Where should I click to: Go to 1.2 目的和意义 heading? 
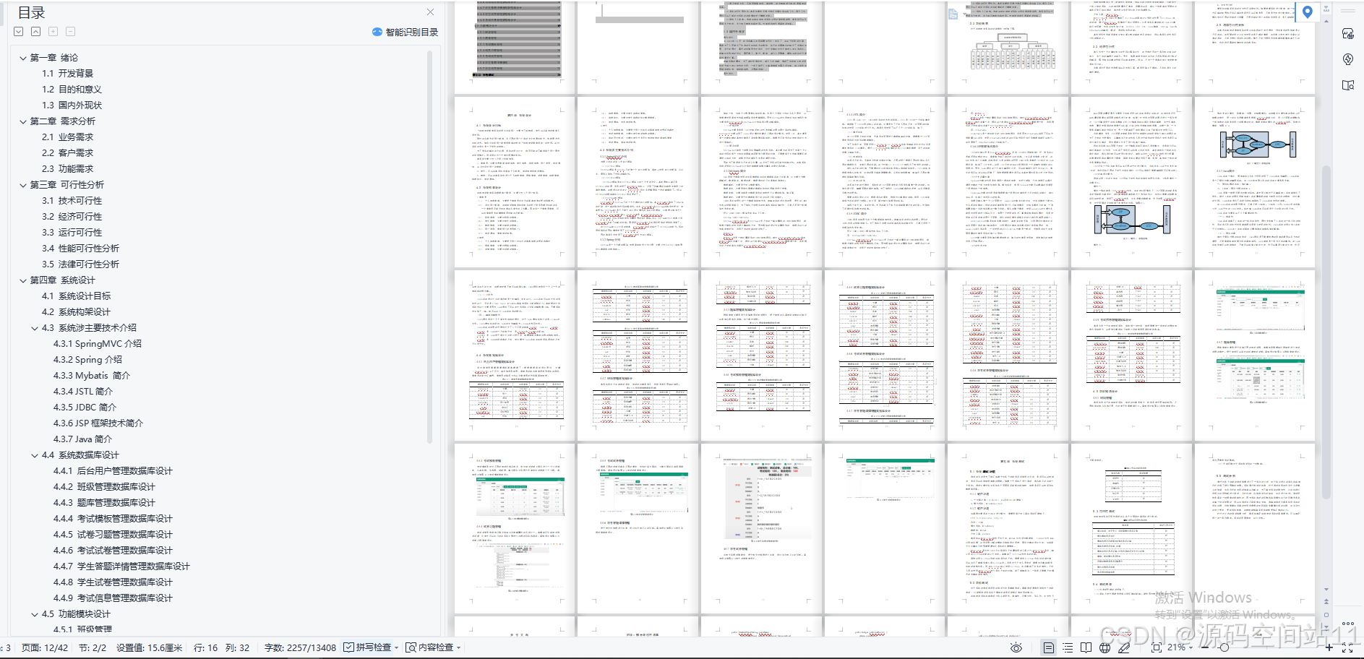[x=72, y=90]
